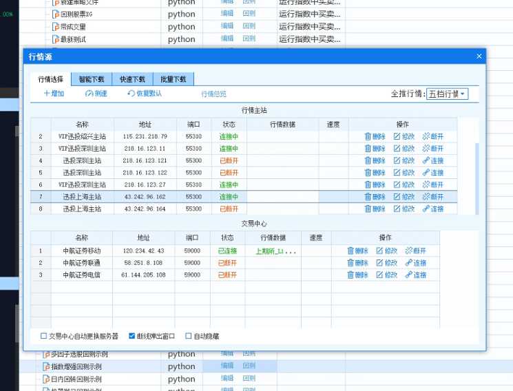513x391 pixels.
Task: Open the 快速下载 tab
Action: (x=132, y=79)
